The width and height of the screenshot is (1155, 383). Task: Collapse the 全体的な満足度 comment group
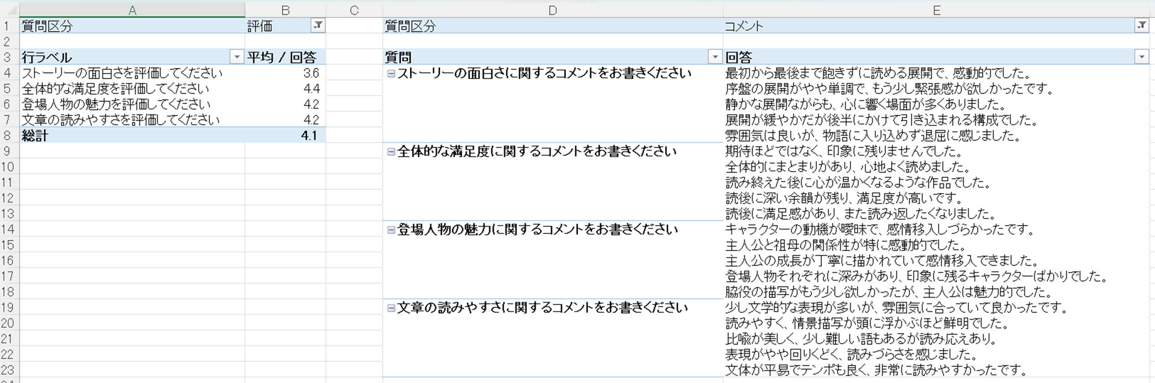(x=391, y=152)
